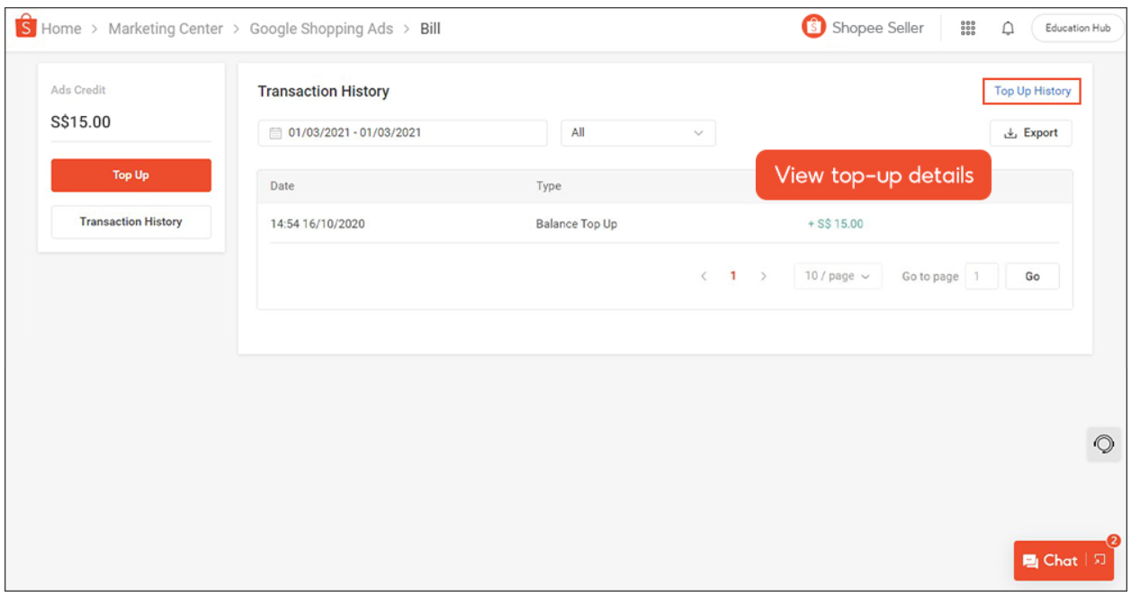Viewport: 1131px width, 597px height.
Task: Click the Top Up button
Action: pyautogui.click(x=130, y=174)
